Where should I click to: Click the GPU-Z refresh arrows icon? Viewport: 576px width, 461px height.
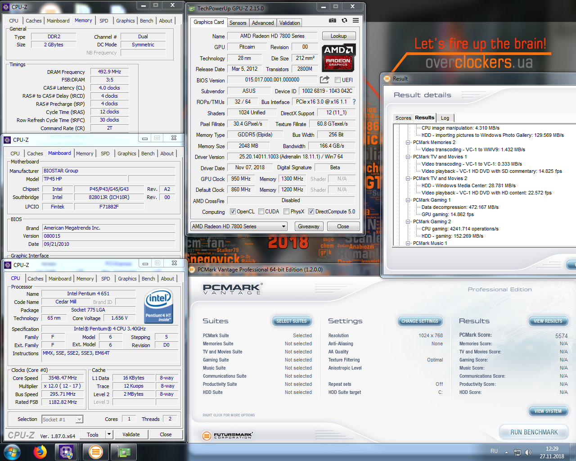pyautogui.click(x=344, y=20)
